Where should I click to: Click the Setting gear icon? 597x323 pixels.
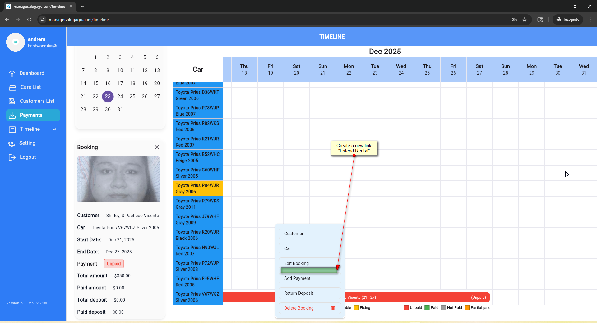(x=12, y=143)
